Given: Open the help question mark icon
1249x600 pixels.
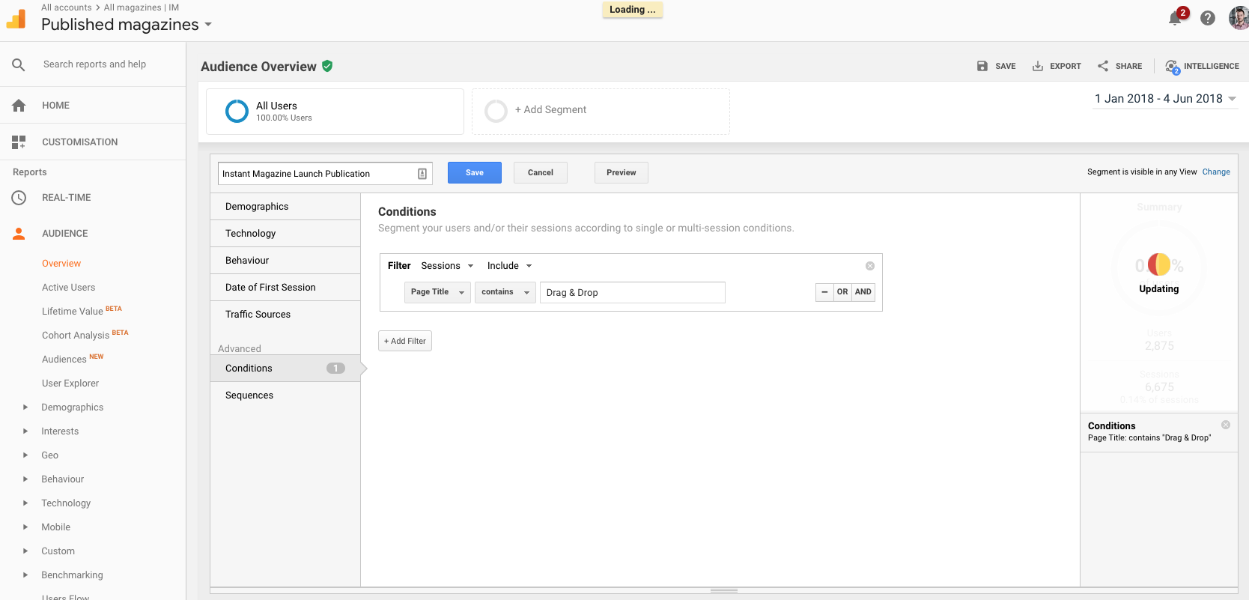Looking at the screenshot, I should [1208, 18].
